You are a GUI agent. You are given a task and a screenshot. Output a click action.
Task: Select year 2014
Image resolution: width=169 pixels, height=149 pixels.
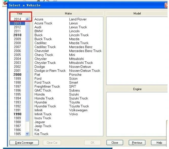(x=17, y=19)
